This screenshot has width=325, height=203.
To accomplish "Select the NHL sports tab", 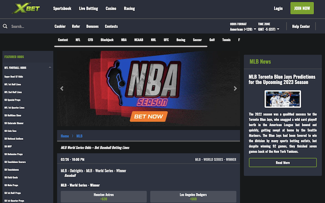I will click(153, 40).
